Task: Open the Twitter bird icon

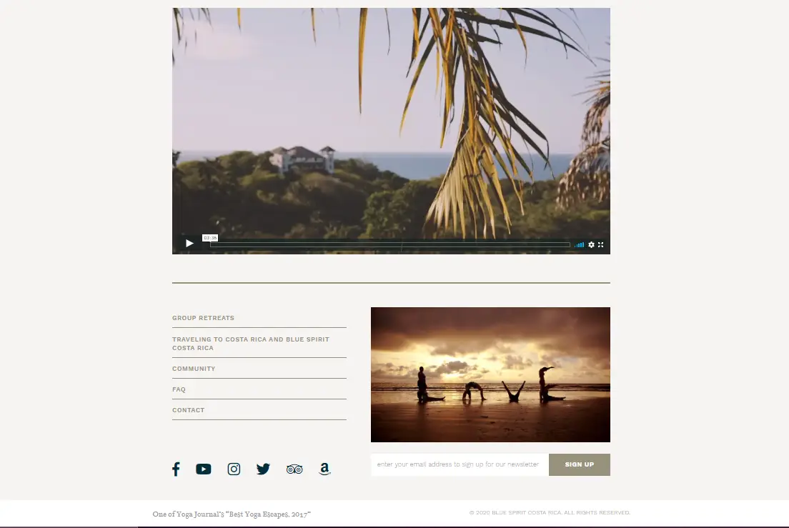Action: coord(263,469)
